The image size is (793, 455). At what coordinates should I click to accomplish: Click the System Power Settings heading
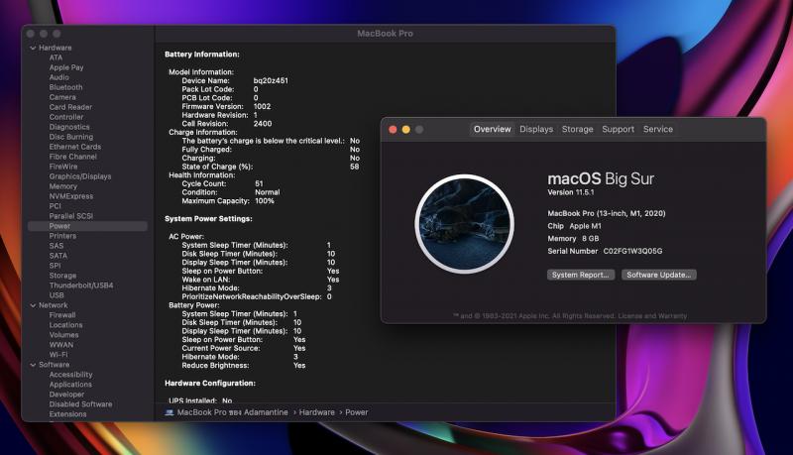tap(208, 219)
